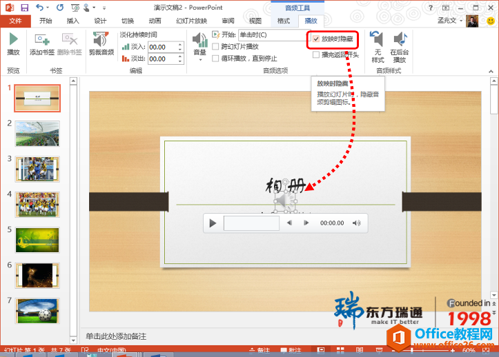Screen dimensions: 499x357
Task: Select slide 7 soccer ball thumbnail
Action: click(37, 312)
